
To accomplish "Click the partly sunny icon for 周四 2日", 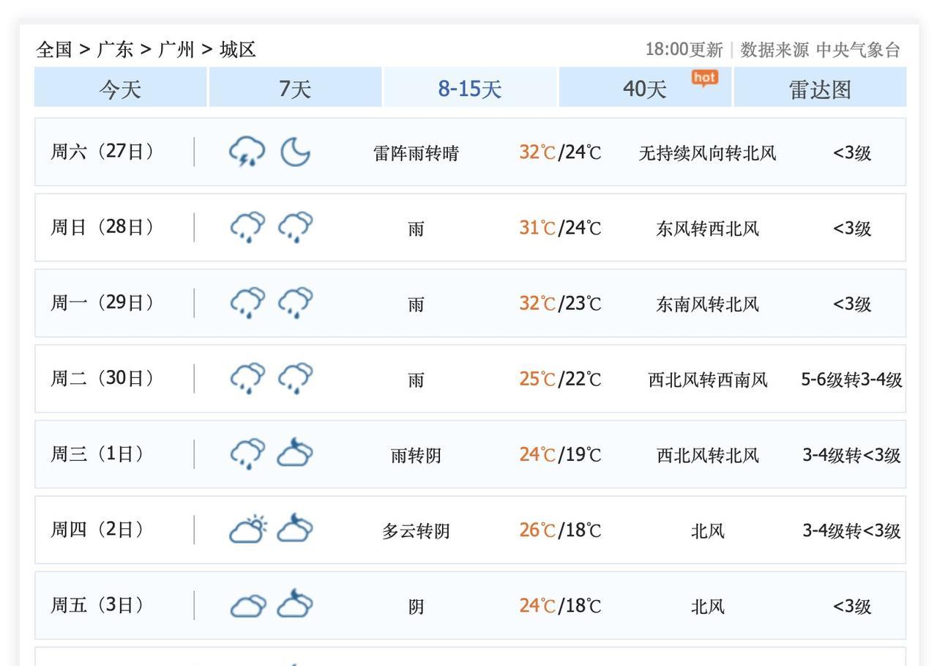I will (248, 529).
